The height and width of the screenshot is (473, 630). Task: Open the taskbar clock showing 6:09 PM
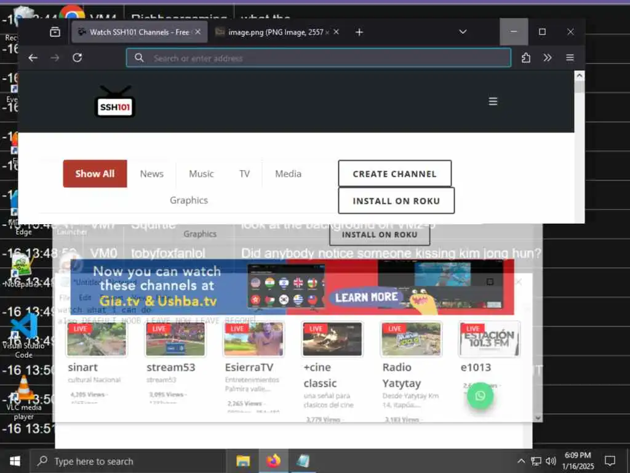coord(577,461)
